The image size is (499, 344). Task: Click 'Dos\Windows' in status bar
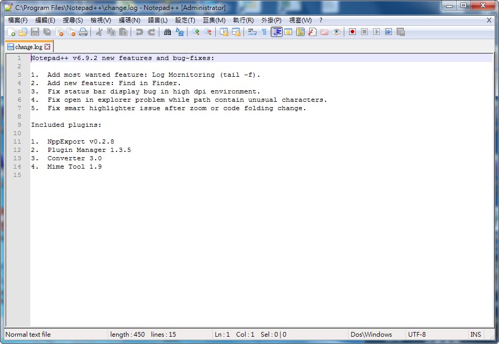click(371, 335)
